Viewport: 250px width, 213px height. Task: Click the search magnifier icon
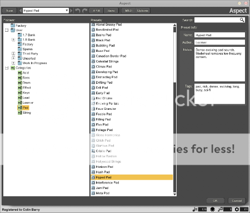(242, 20)
